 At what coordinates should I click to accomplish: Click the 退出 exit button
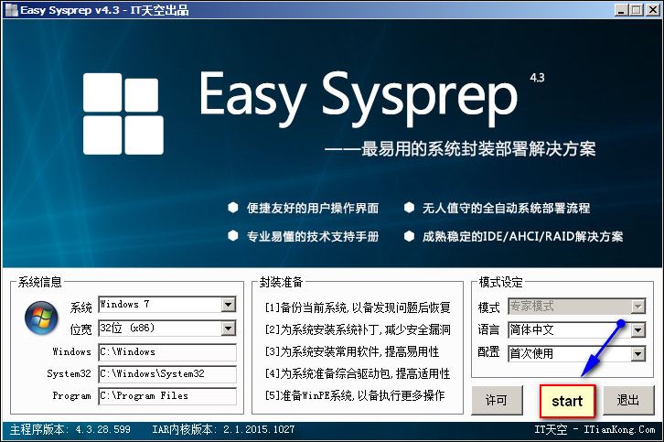pos(628,400)
